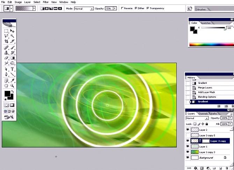The width and height of the screenshot is (234, 170).
Task: Select the Crop tool
Action: pos(7,41)
